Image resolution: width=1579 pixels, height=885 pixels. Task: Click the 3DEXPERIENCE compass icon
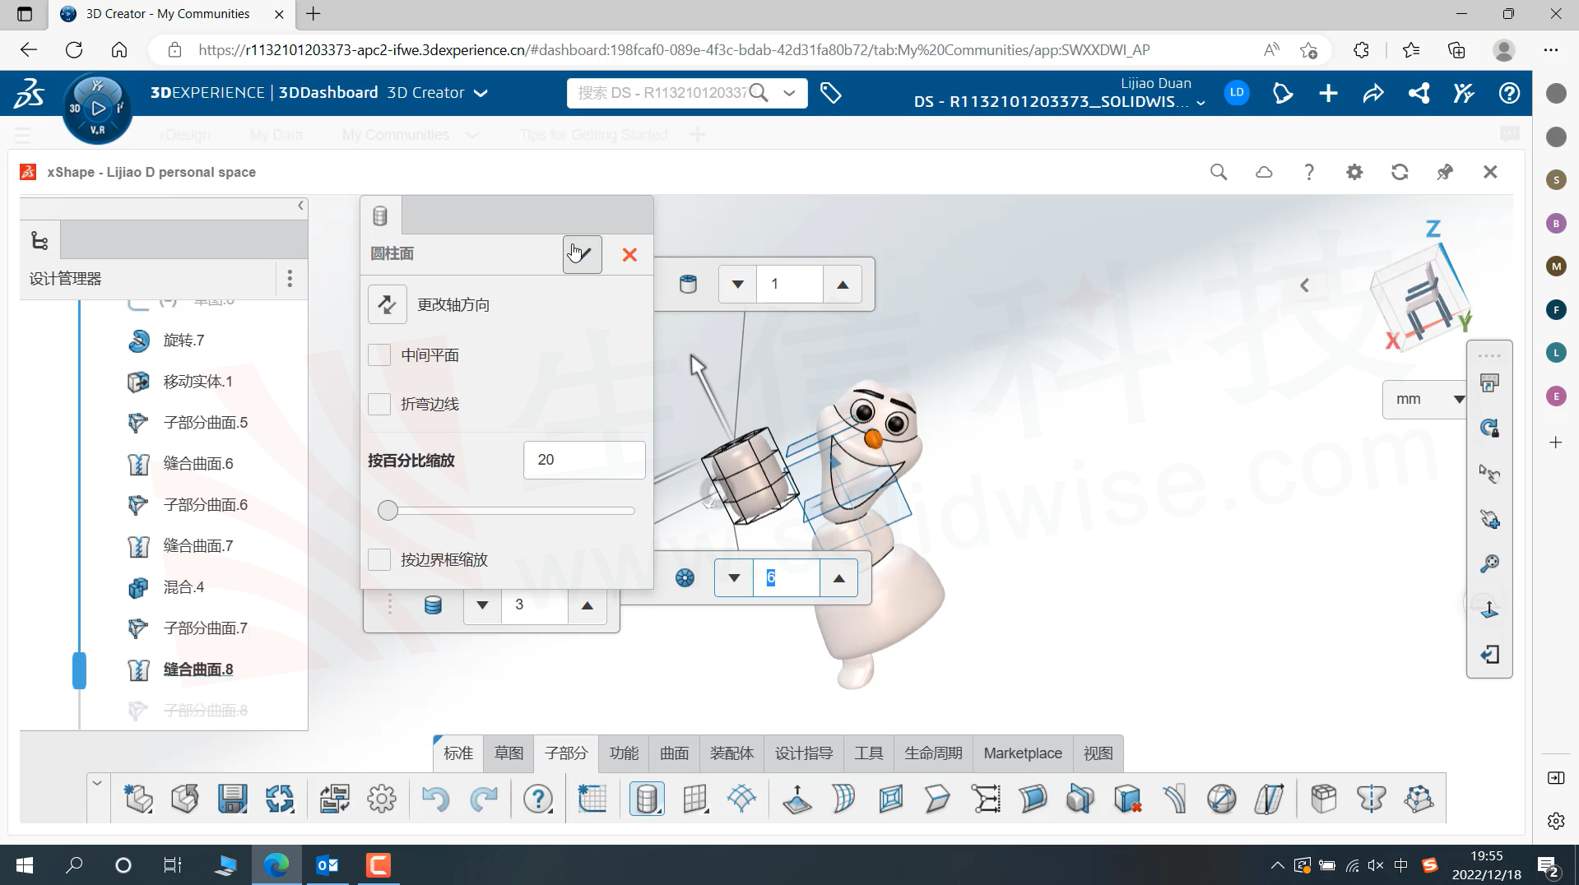tap(97, 108)
